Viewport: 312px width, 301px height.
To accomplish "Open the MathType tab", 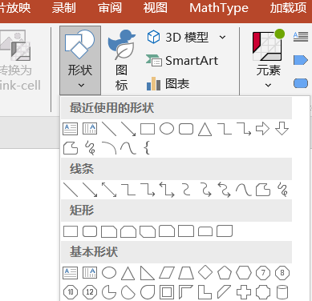I will [x=219, y=8].
